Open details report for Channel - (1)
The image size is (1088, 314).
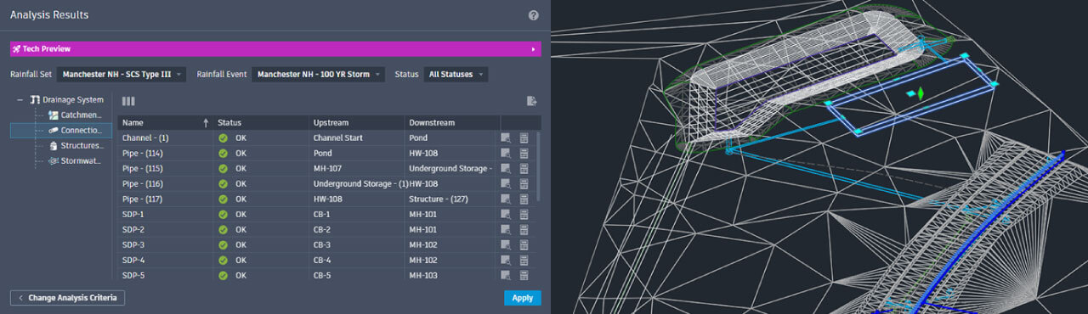click(524, 137)
